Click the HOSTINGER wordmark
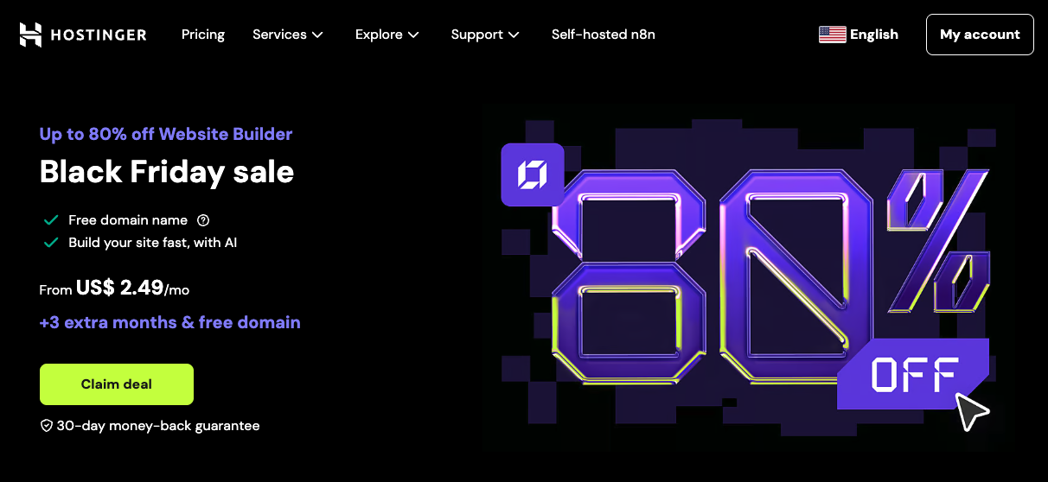 click(99, 35)
